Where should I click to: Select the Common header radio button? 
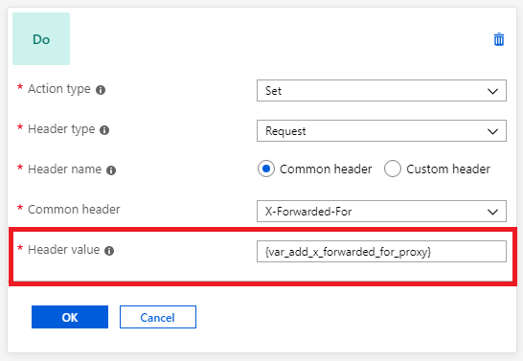click(x=266, y=169)
